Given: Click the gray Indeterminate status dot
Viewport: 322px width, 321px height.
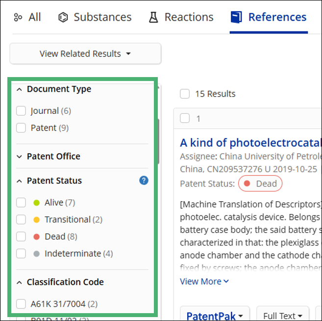Looking at the screenshot, I should point(37,254).
